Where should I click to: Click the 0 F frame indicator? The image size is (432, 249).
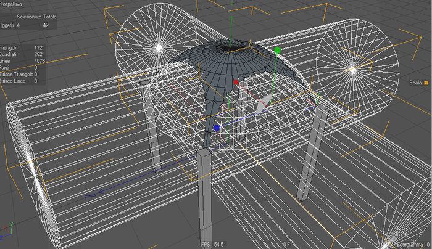(x=286, y=244)
